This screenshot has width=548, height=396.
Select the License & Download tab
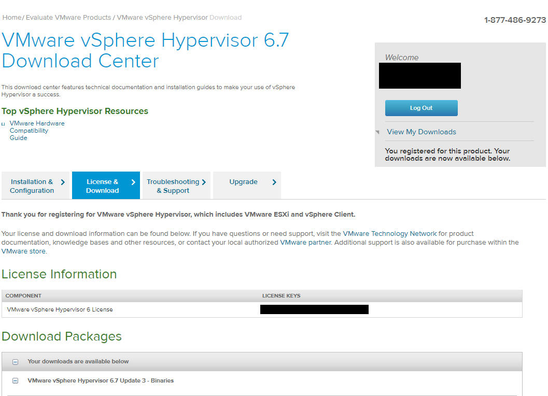[x=106, y=186]
